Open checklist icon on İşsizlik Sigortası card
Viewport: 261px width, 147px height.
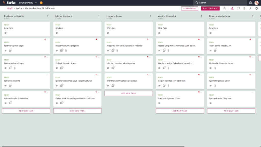coord(164,85)
